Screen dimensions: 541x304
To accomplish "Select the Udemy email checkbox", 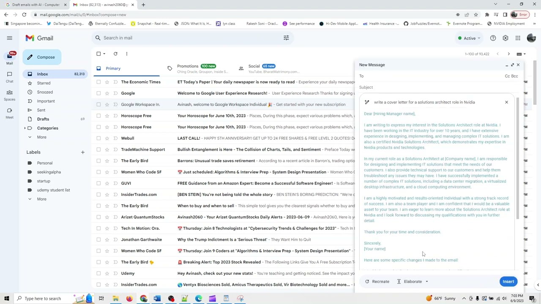I will (x=98, y=273).
